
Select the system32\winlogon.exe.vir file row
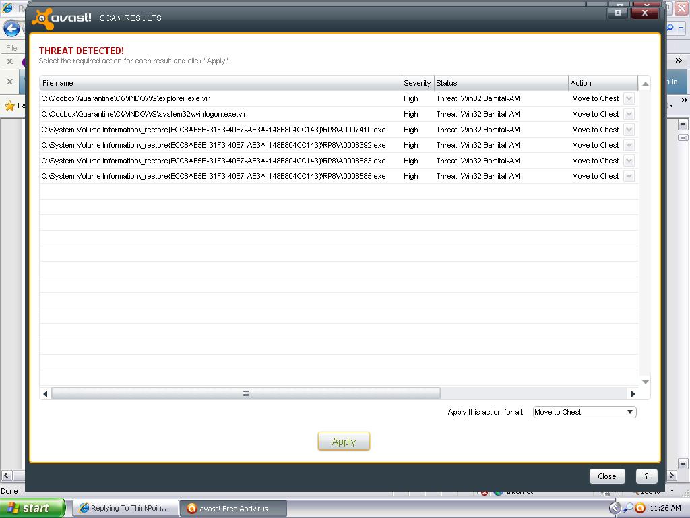coord(339,114)
